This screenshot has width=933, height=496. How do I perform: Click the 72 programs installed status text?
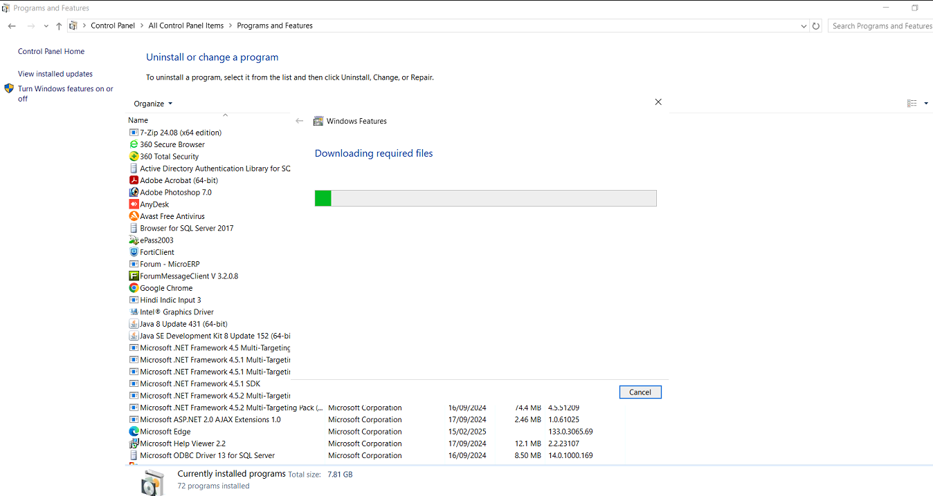pos(214,486)
